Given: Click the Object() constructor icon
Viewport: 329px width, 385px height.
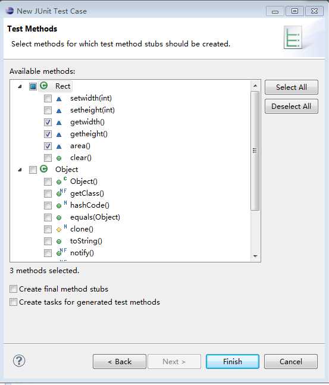Looking at the screenshot, I should point(61,181).
